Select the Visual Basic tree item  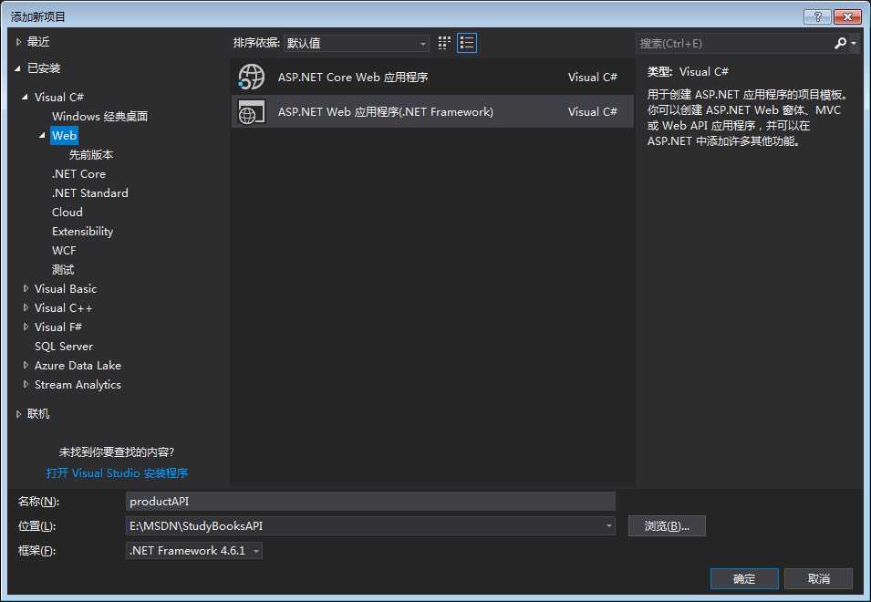tap(66, 288)
